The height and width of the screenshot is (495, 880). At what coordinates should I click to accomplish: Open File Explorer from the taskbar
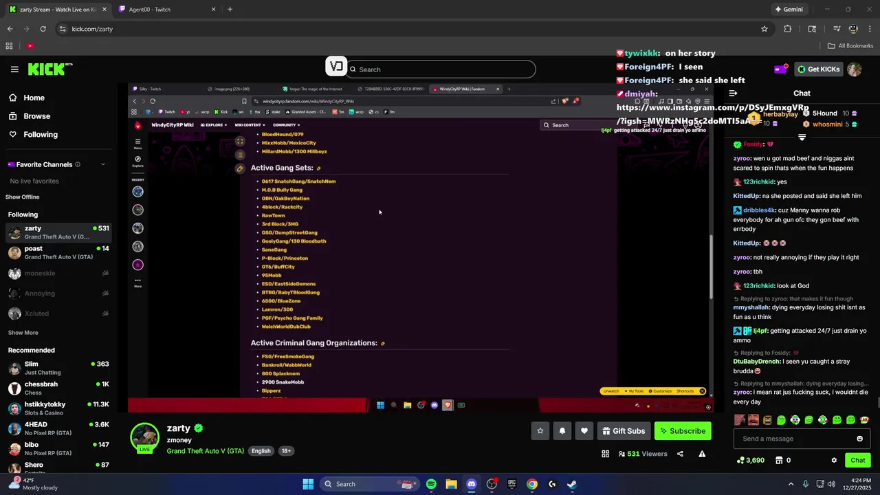[451, 484]
